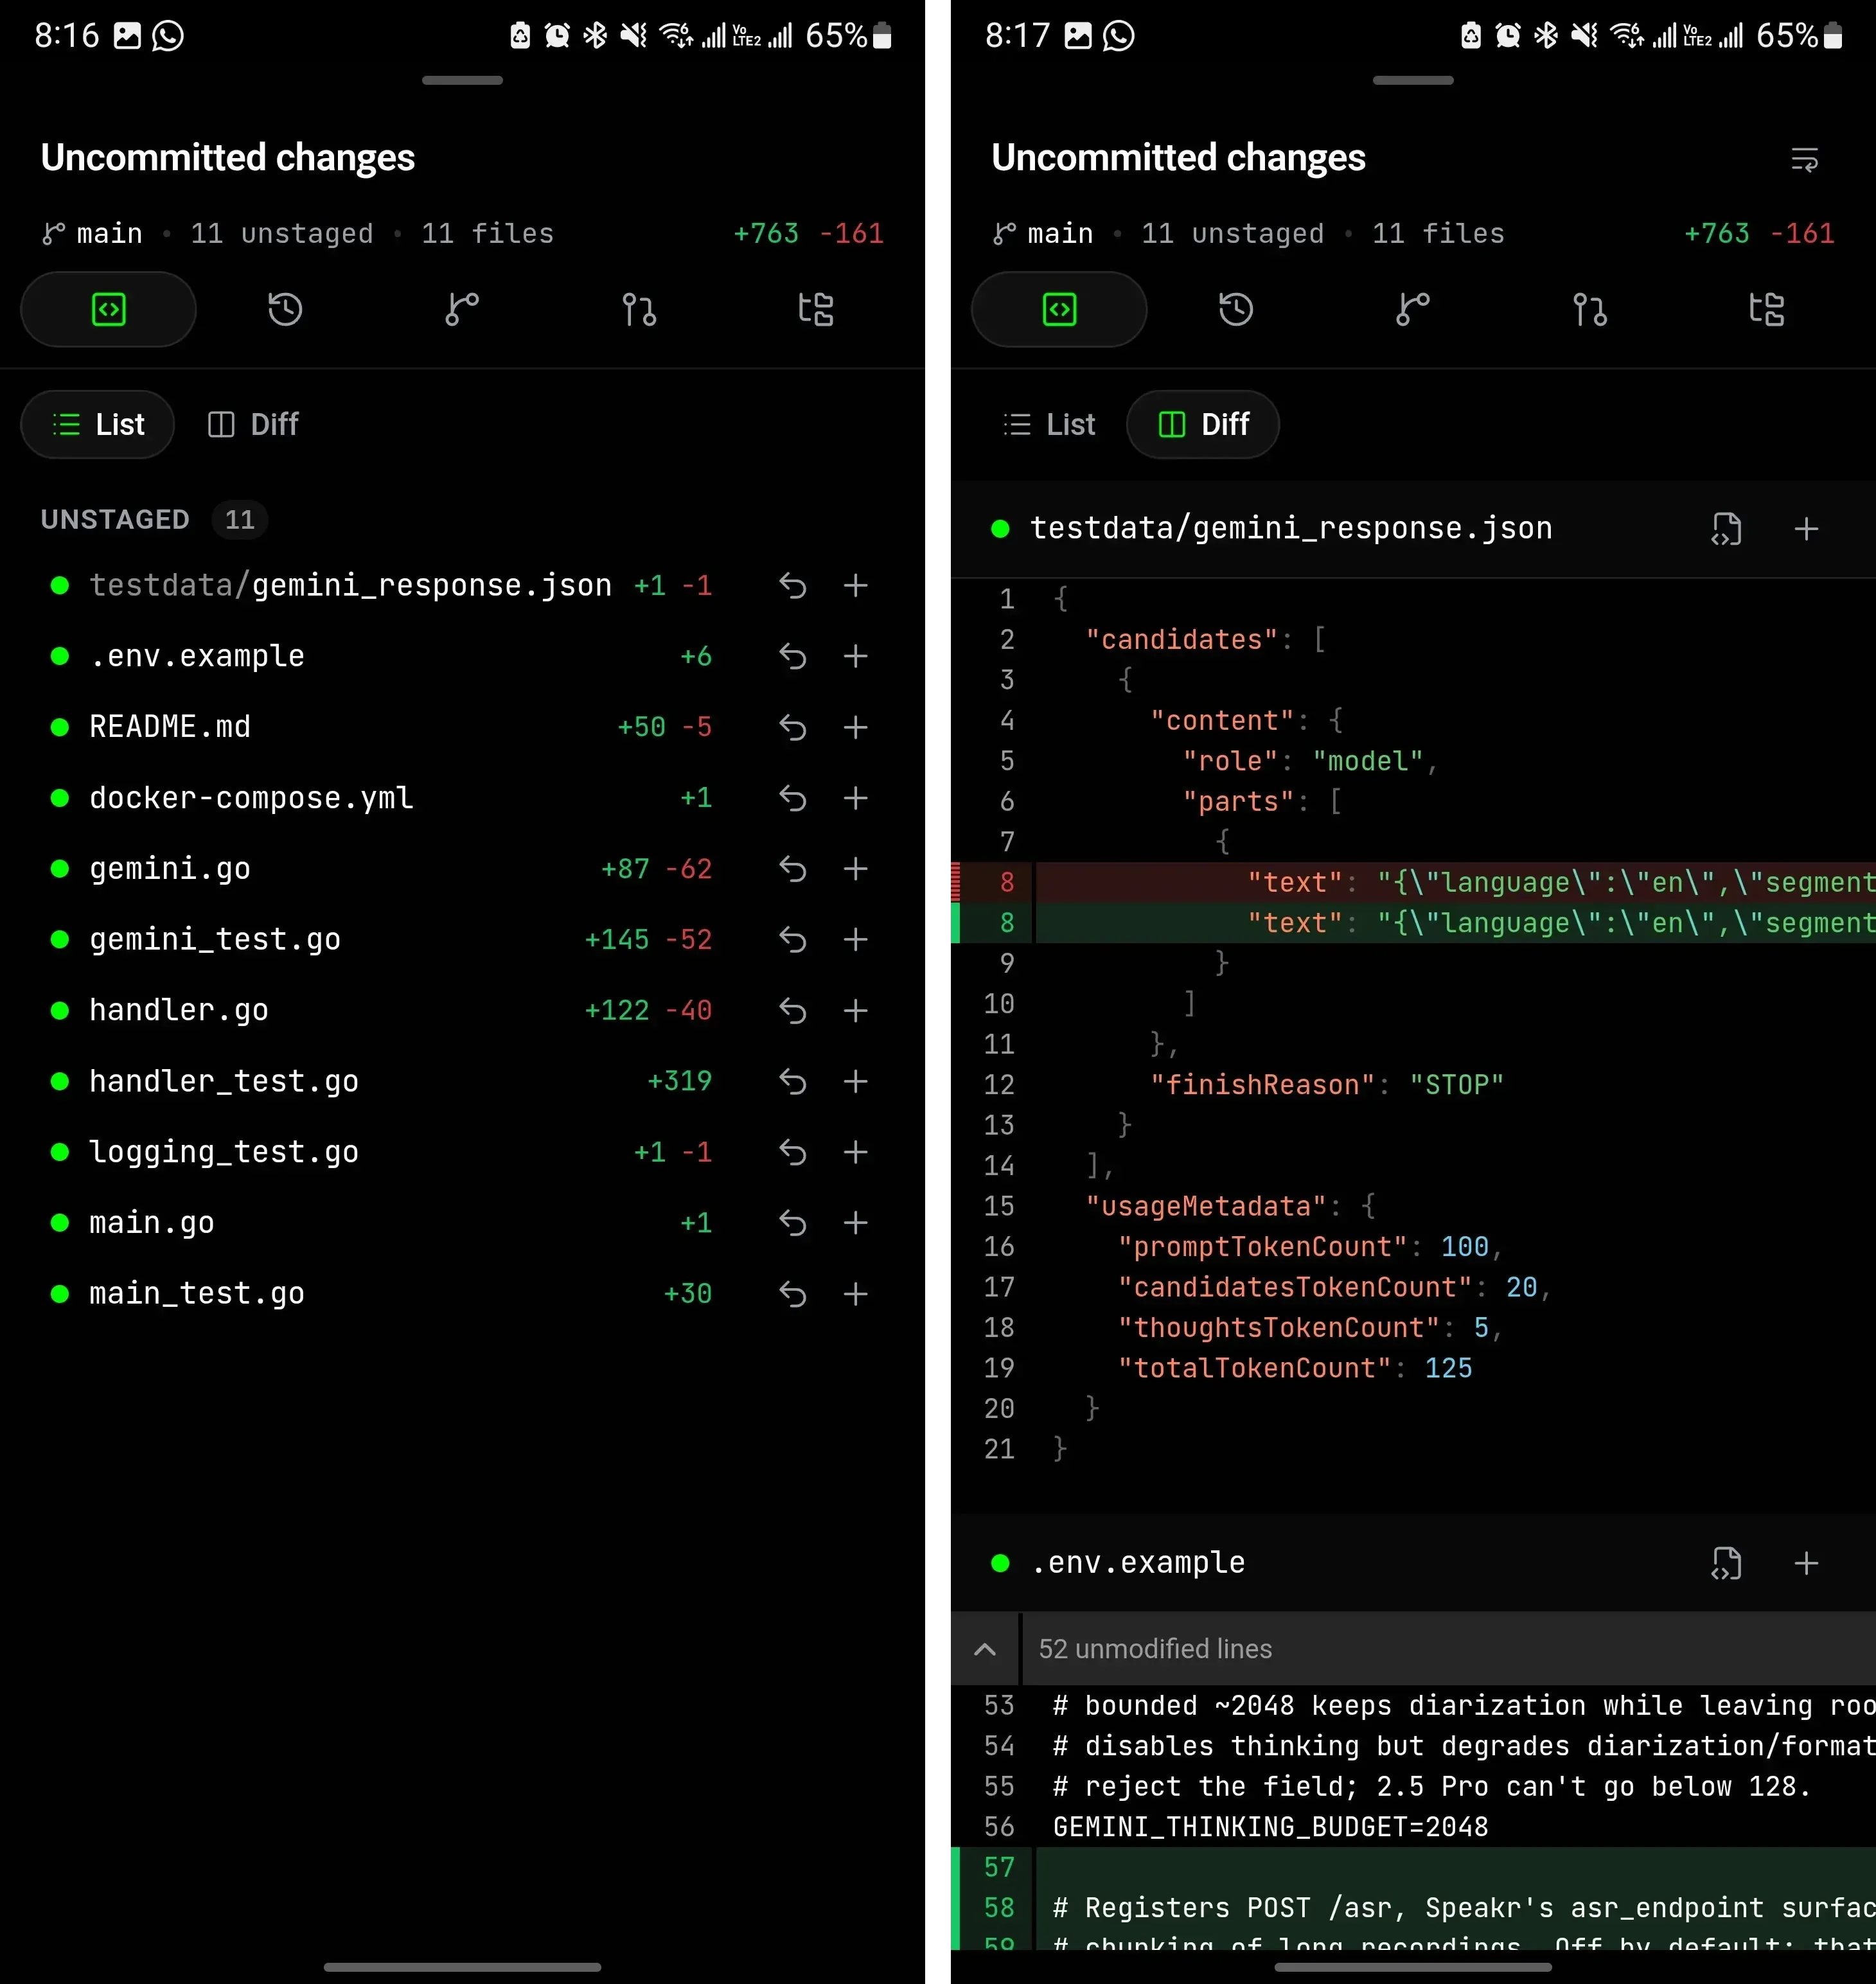1876x1984 pixels.
Task: Switch to Diff view in left screen
Action: 253,424
